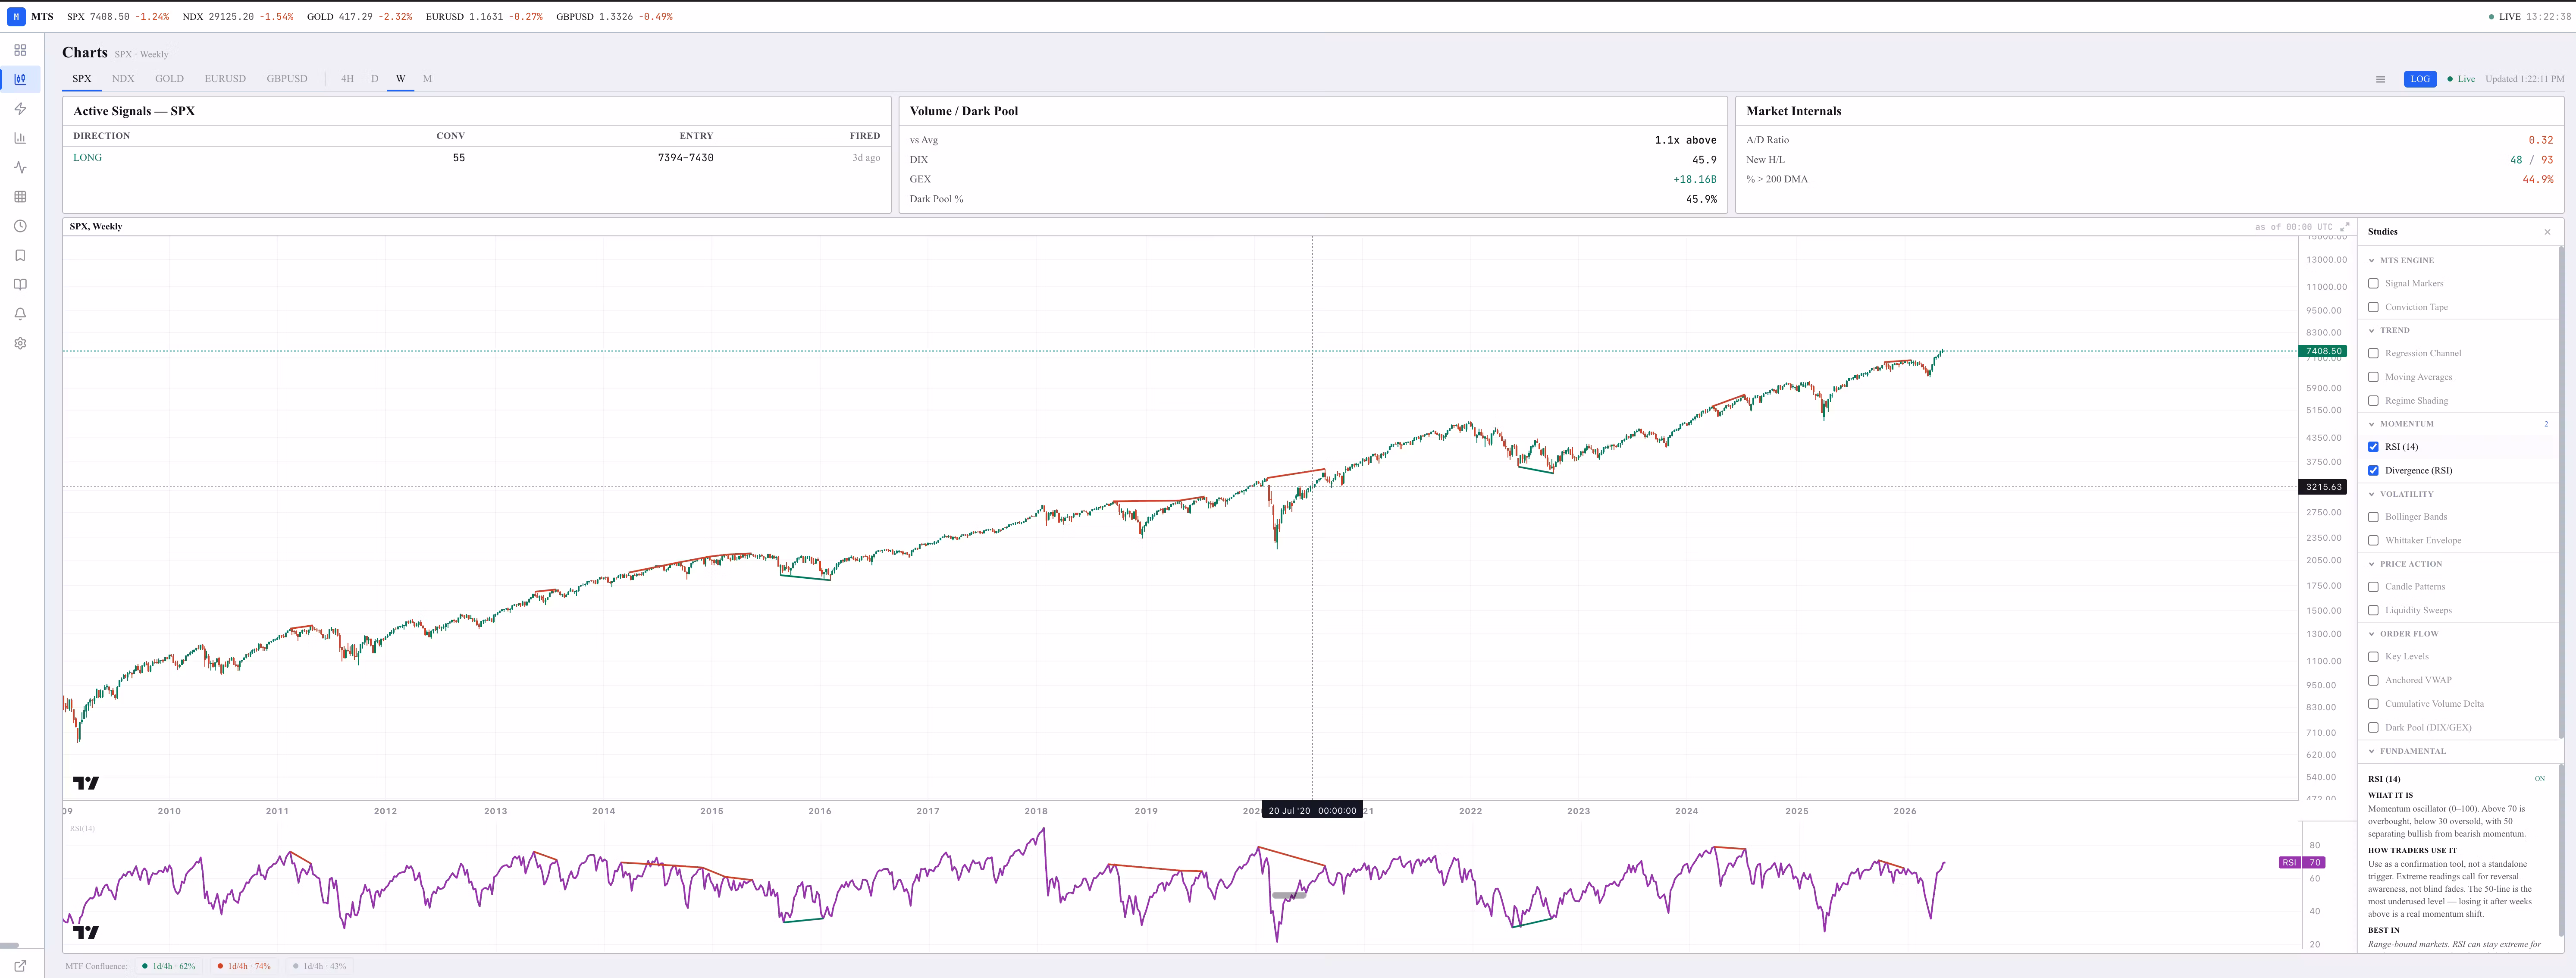This screenshot has height=978, width=2576.
Task: Click the TradingView logo on RSI pane
Action: click(86, 932)
